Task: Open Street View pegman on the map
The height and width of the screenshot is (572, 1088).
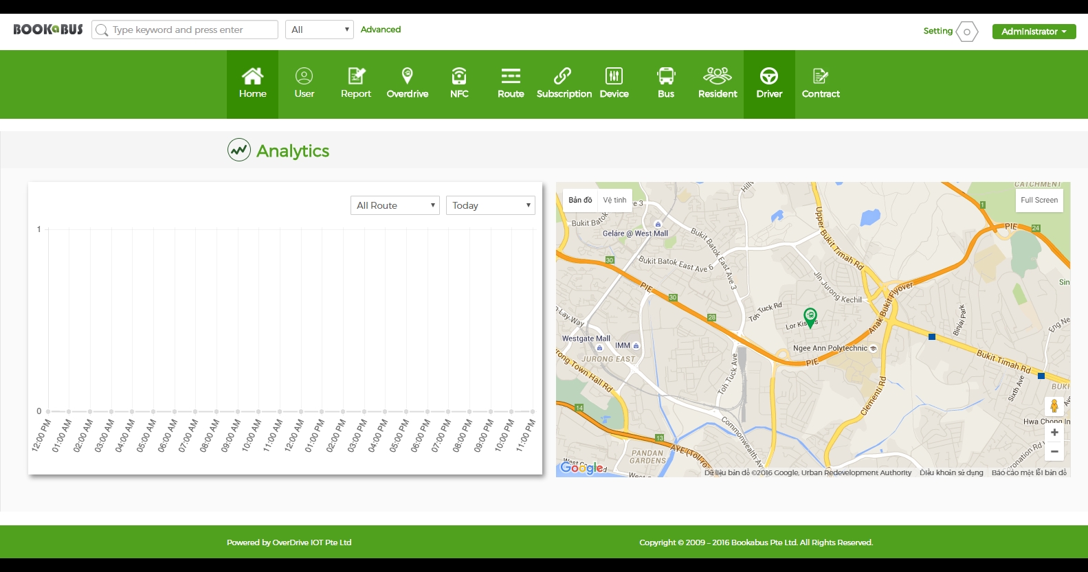Action: (1054, 407)
